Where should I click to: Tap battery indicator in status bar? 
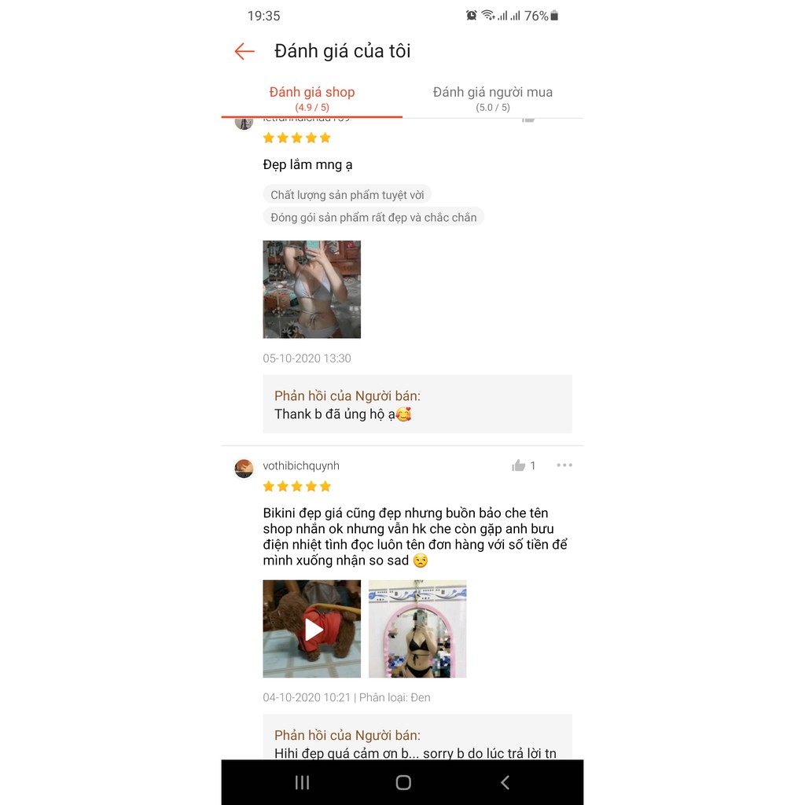click(x=554, y=16)
